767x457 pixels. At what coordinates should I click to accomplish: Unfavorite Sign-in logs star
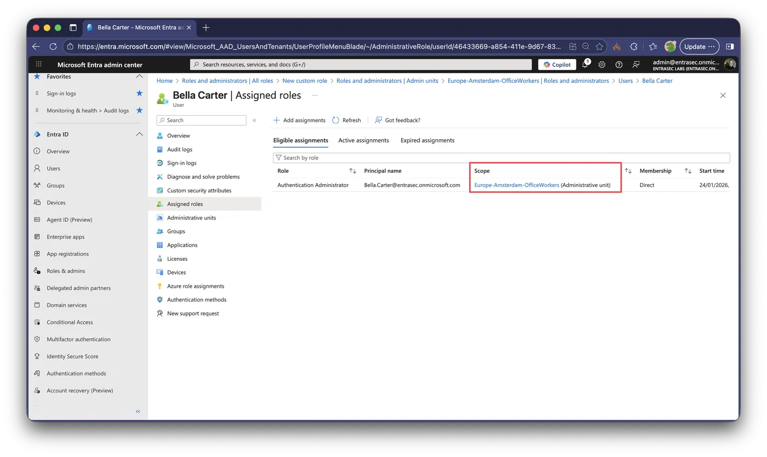(139, 93)
